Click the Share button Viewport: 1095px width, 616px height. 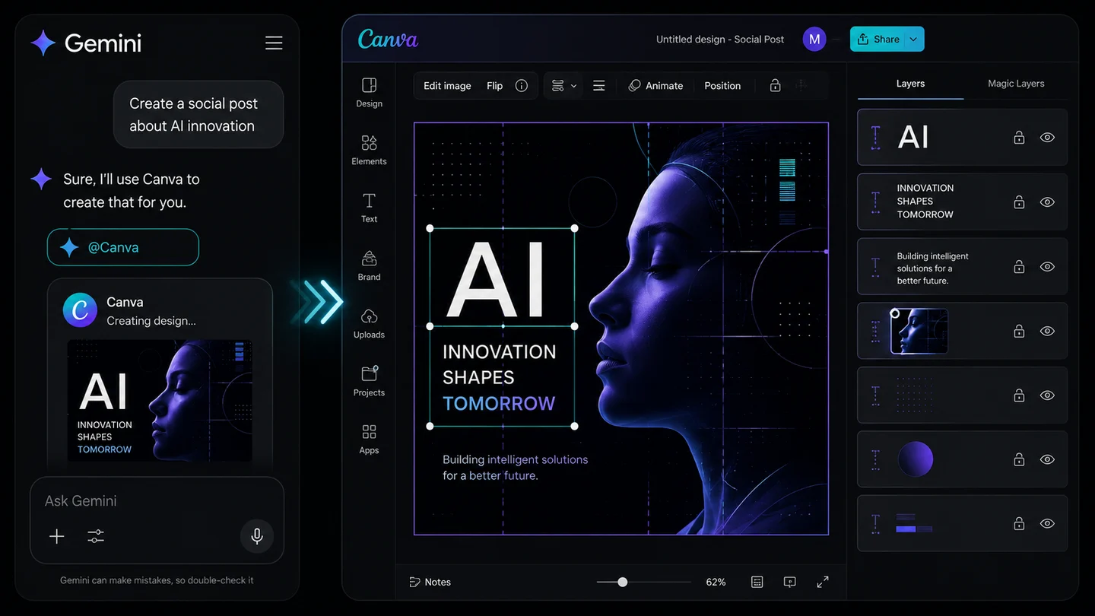[x=878, y=40]
